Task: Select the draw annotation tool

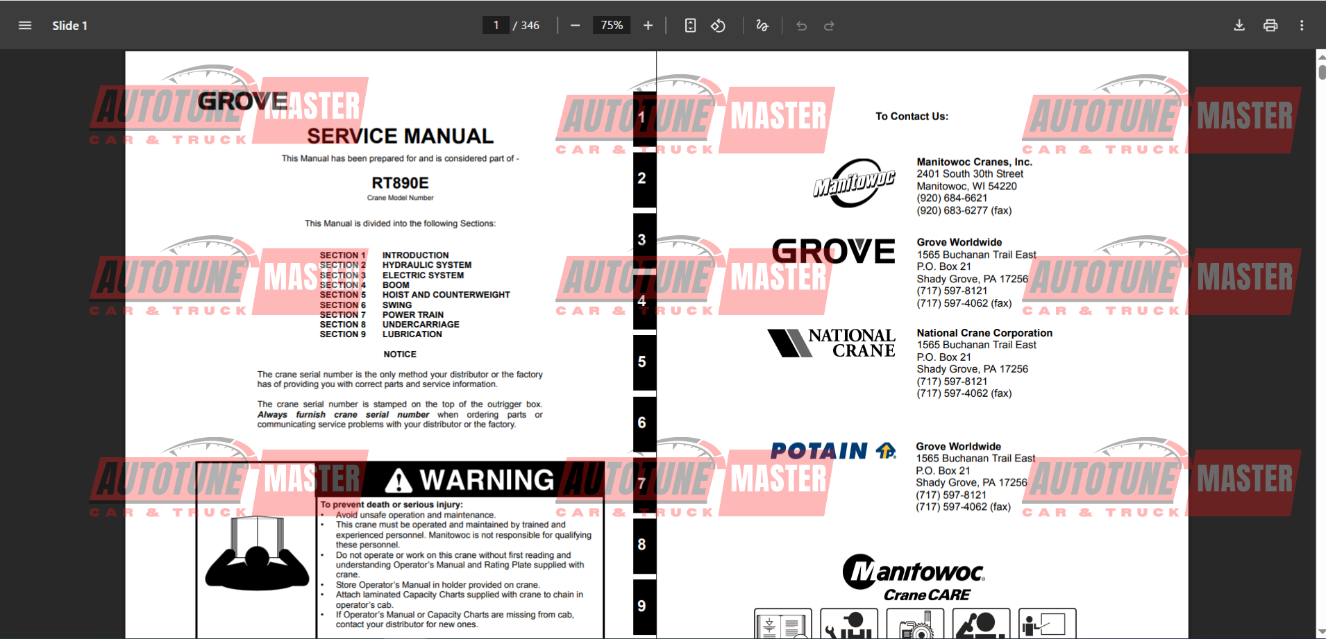Action: [762, 26]
